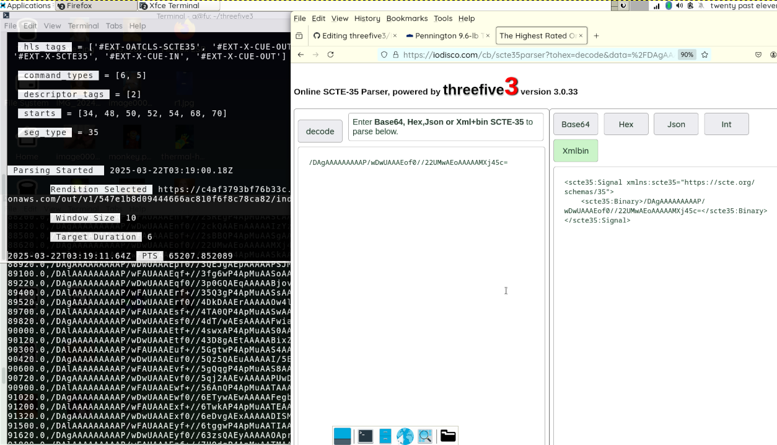The image size is (777, 445).
Task: Open the battery power indicator icon
Action: click(690, 6)
